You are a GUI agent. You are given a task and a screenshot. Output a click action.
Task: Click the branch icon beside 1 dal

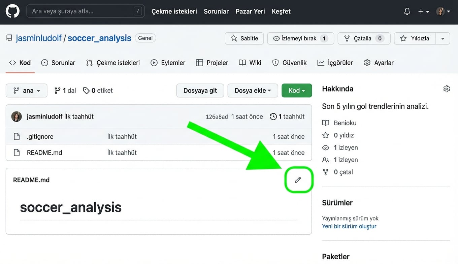(x=58, y=91)
